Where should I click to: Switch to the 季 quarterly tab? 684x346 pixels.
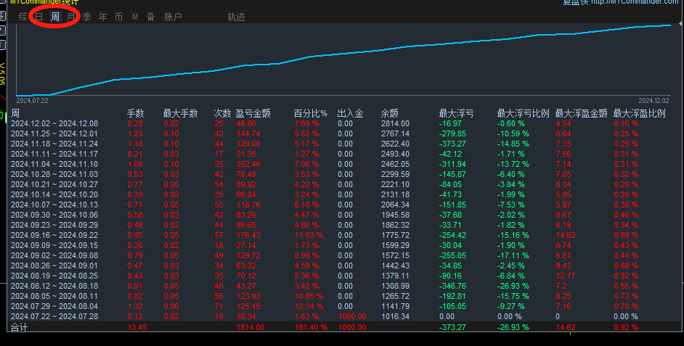pyautogui.click(x=87, y=17)
